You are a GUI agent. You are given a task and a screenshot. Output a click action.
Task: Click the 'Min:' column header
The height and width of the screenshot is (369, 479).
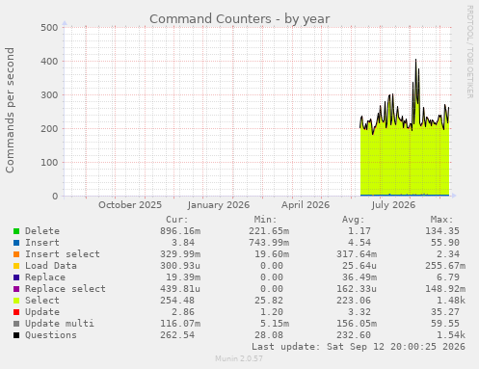click(x=265, y=220)
